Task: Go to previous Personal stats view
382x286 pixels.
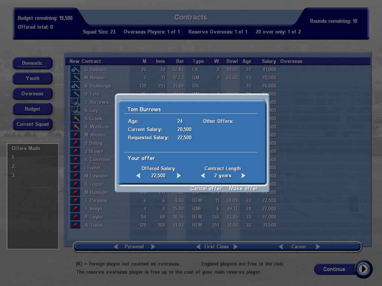Action: click(116, 247)
